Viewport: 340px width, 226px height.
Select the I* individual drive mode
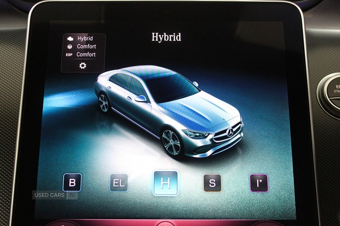pyautogui.click(x=259, y=183)
